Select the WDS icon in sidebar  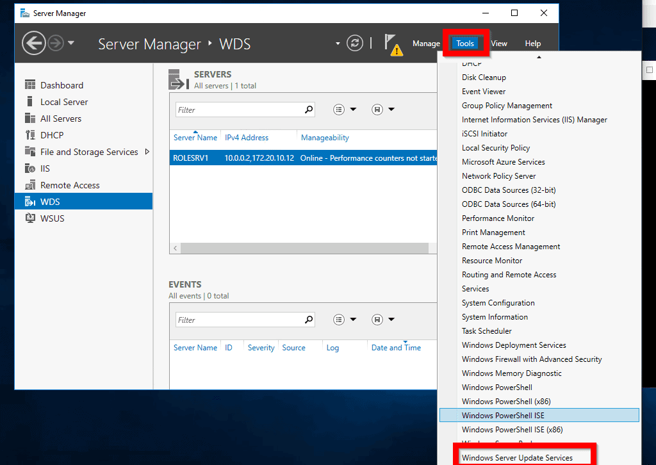pos(30,202)
